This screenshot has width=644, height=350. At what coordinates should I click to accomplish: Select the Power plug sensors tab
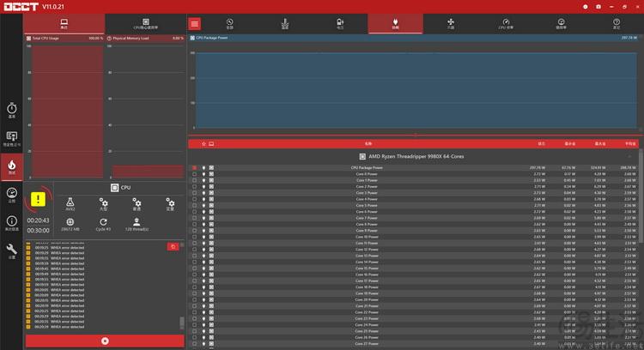(395, 24)
